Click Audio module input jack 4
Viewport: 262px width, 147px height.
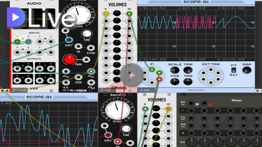tap(51, 41)
